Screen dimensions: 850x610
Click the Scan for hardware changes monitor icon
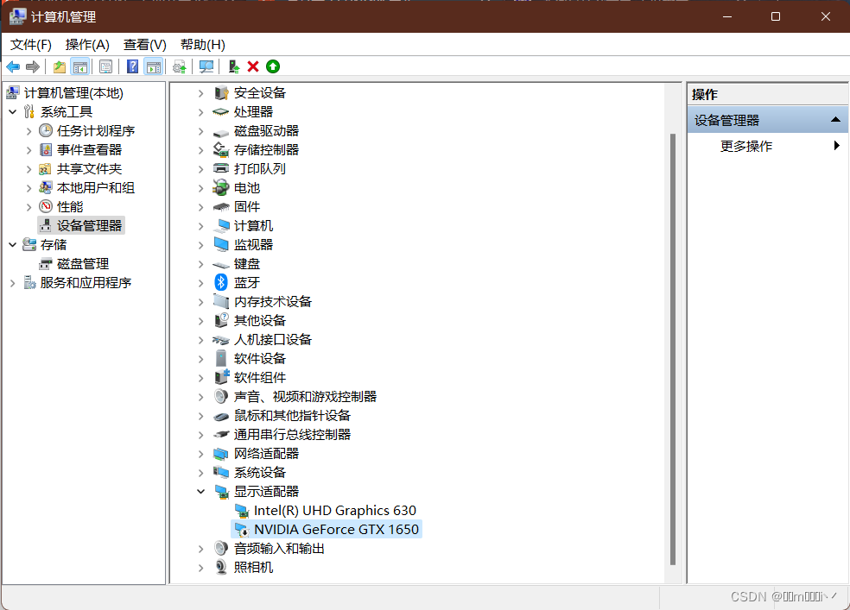pos(206,67)
